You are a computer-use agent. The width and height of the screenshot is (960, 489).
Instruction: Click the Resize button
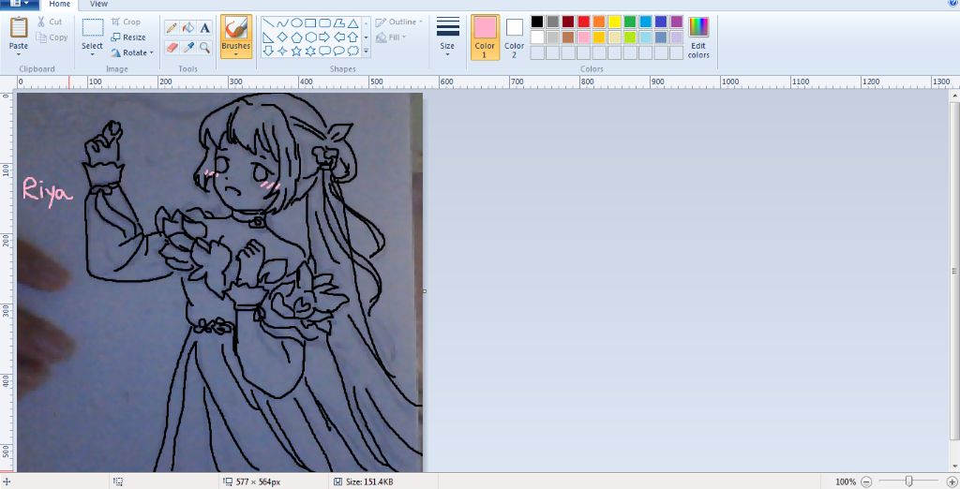coord(128,37)
